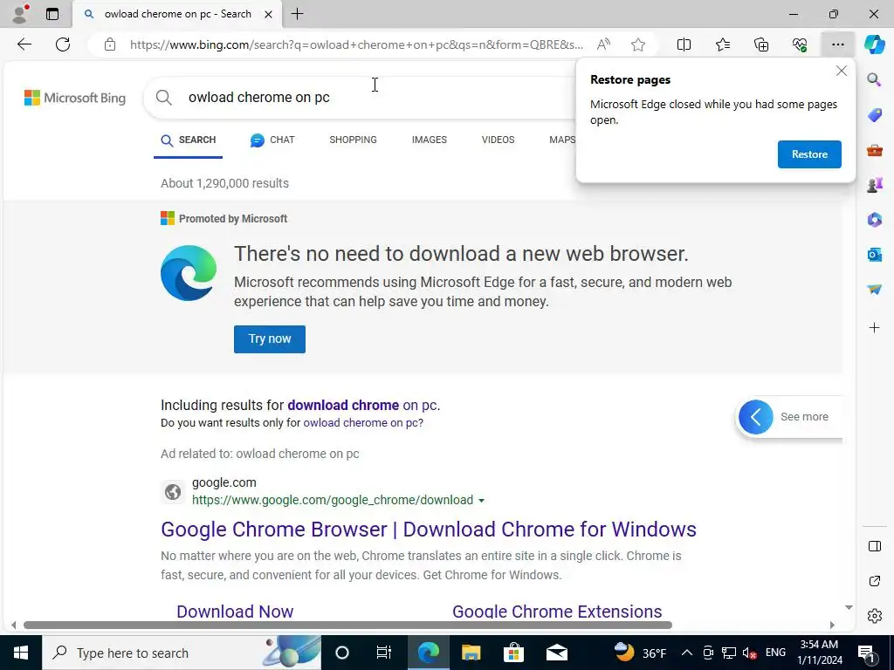The width and height of the screenshot is (894, 670).
Task: Click the horizontal scrollbar
Action: pos(347,625)
